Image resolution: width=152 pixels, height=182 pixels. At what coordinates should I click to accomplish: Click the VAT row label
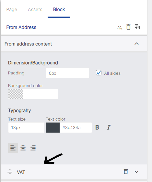pyautogui.click(x=21, y=172)
